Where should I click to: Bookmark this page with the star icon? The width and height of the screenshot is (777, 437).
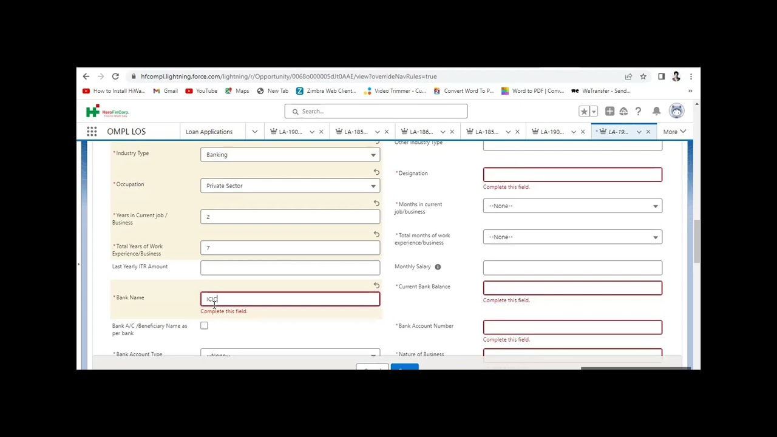coord(643,76)
